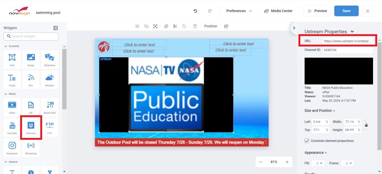Click the Search widget field
Screen dimensions: 382x174
pyautogui.click(x=31, y=36)
